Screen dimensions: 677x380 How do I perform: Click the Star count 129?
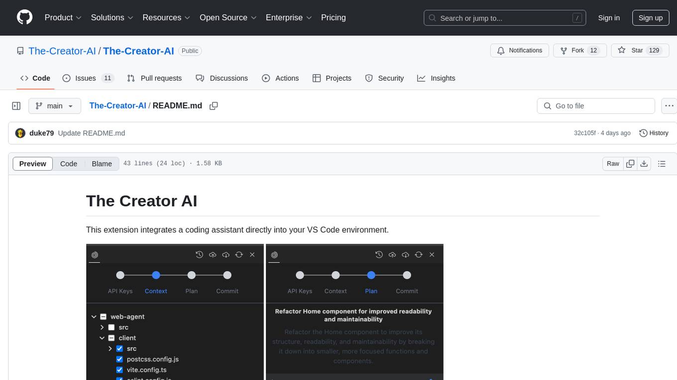(x=654, y=50)
